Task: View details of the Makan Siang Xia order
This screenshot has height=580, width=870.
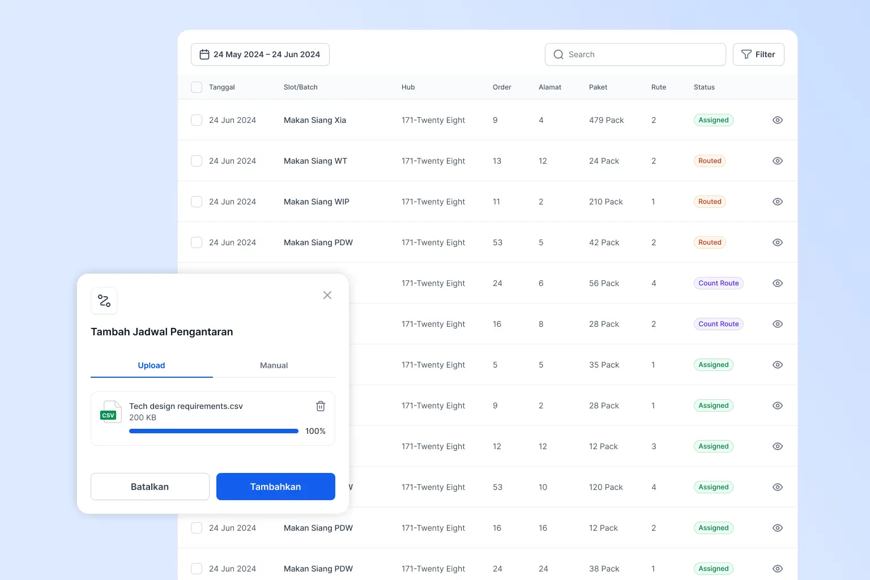Action: (777, 120)
